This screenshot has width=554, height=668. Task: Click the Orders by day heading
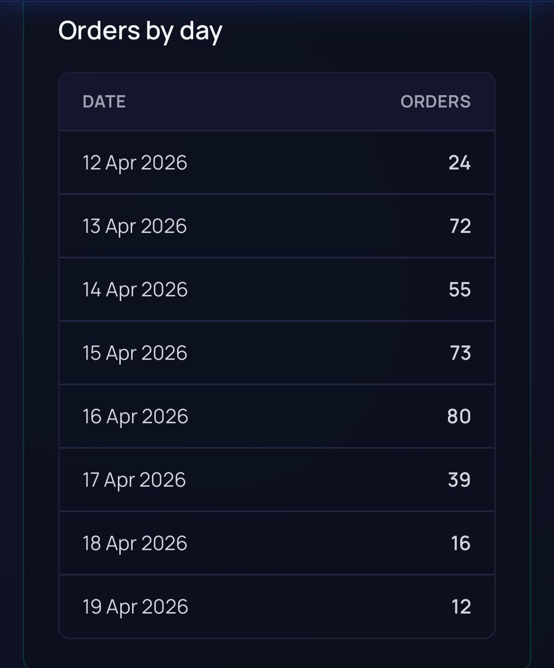(141, 31)
